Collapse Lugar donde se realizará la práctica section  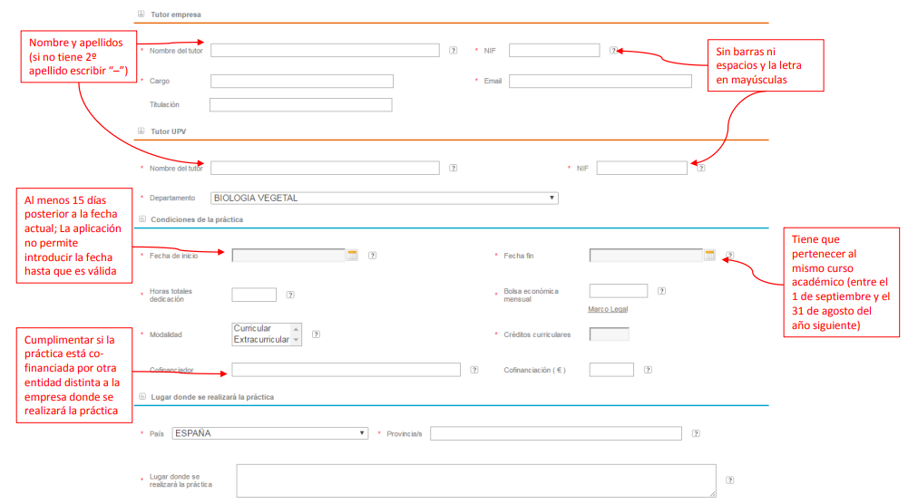point(141,397)
